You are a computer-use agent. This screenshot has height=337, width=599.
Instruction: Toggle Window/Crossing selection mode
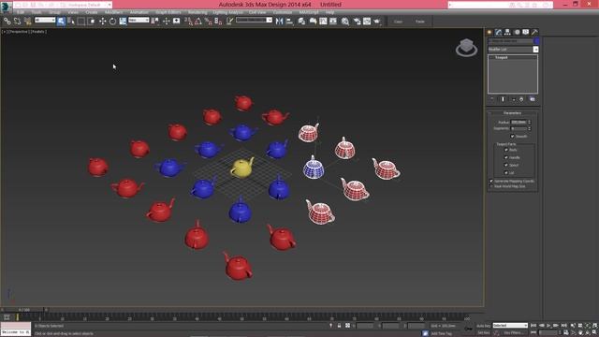(92, 22)
